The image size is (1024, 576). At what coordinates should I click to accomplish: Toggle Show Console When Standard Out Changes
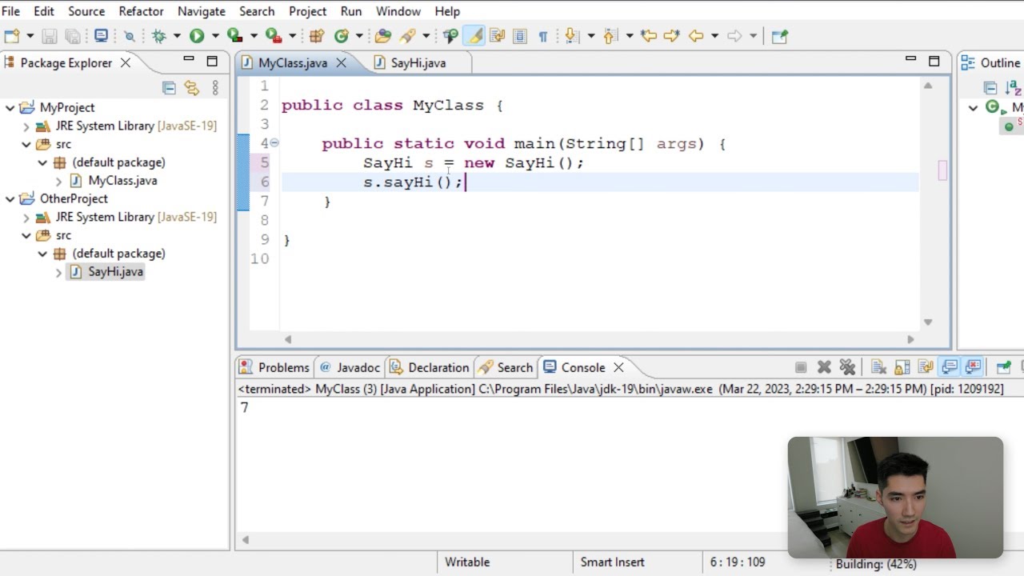pyautogui.click(x=949, y=367)
